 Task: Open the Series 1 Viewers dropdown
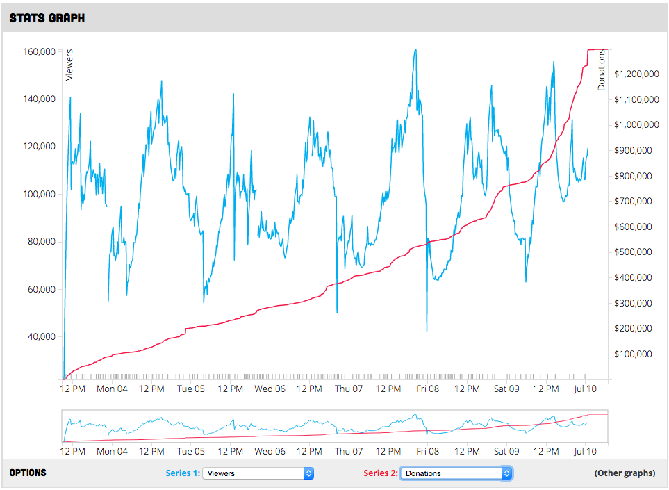point(258,473)
